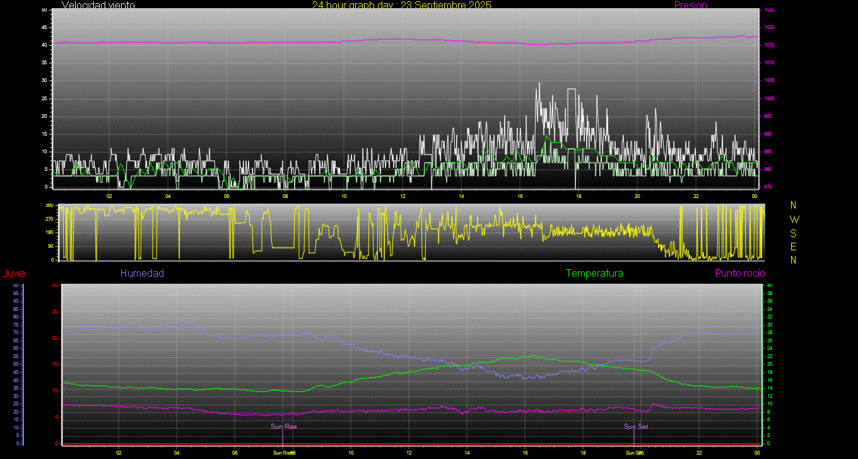Click the "Sun Rise" text inside lower graph

point(284,426)
